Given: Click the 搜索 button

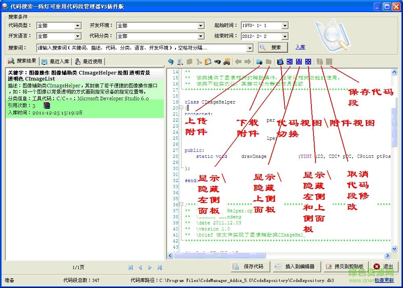Looking at the screenshot, I should (x=273, y=48).
